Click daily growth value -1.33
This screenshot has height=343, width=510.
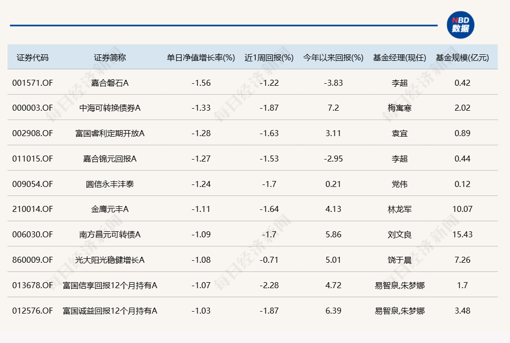point(201,108)
